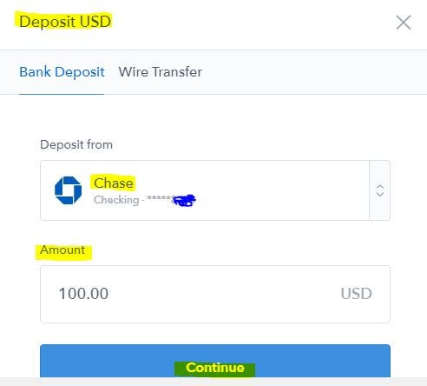427x386 pixels.
Task: Click the Chase bank logo icon
Action: (x=68, y=190)
